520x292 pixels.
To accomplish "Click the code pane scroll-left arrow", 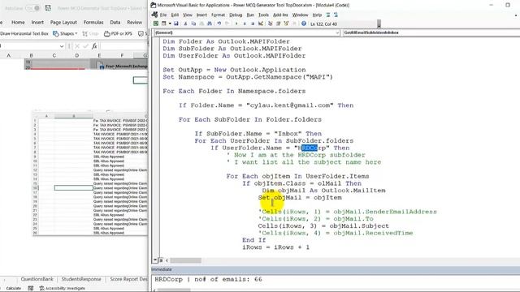I will point(167,260).
